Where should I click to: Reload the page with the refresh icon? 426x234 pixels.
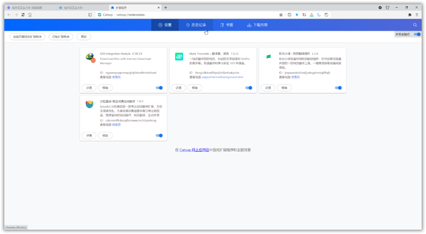pos(23,15)
